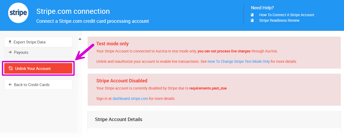Viewport: 344px width, 138px height.
Task: Click the book icon beside Stripe Readiness Review
Action: 252,20
